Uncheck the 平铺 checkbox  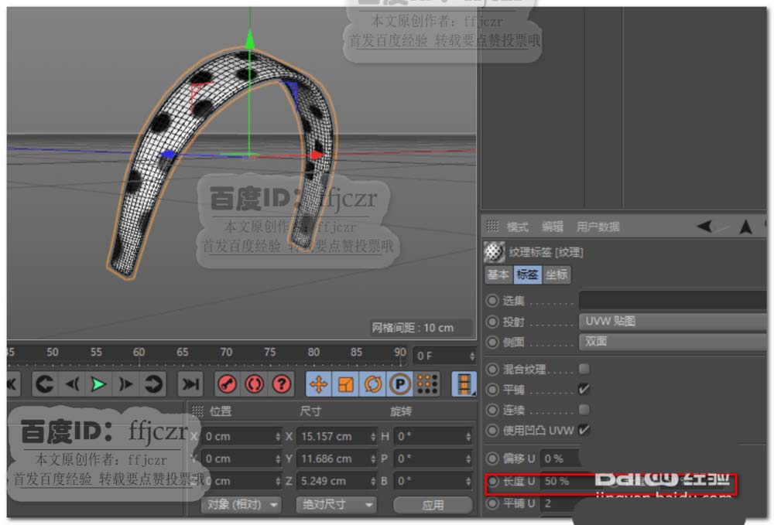584,390
